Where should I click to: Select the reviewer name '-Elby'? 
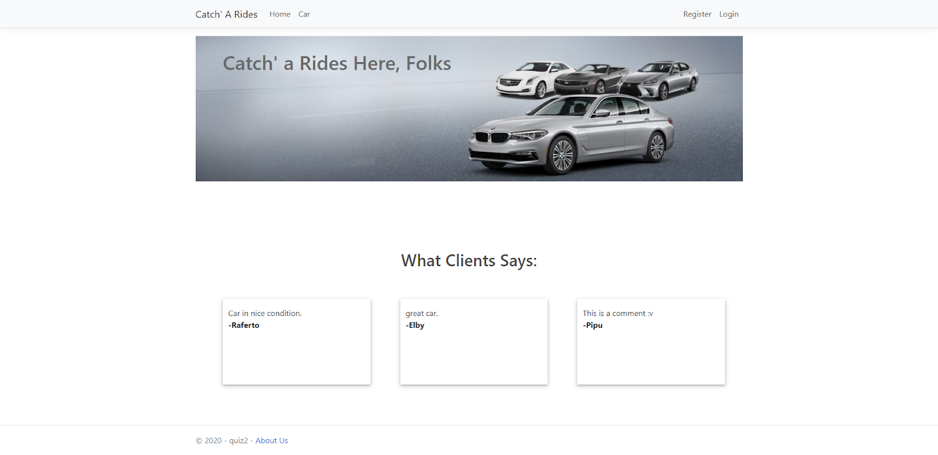[x=415, y=325]
